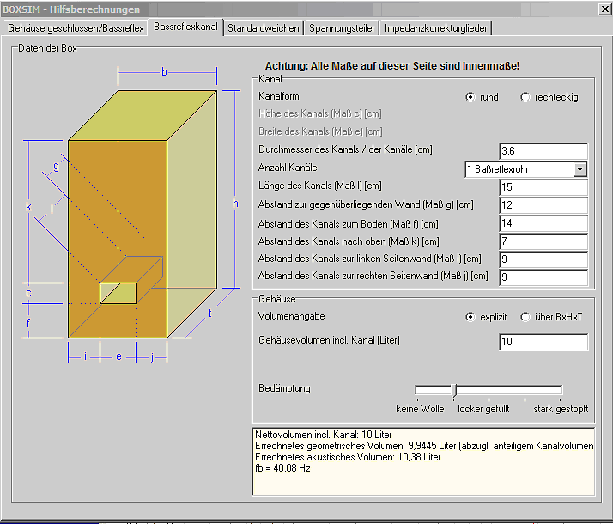613x524 pixels.
Task: Select the Bassreflexkanal tab
Action: [x=185, y=27]
